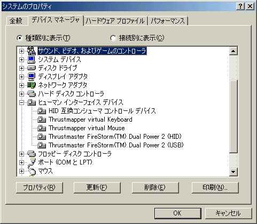Click the システム デバイス computer icon
This screenshot has height=224, width=257.
(x=32, y=59)
